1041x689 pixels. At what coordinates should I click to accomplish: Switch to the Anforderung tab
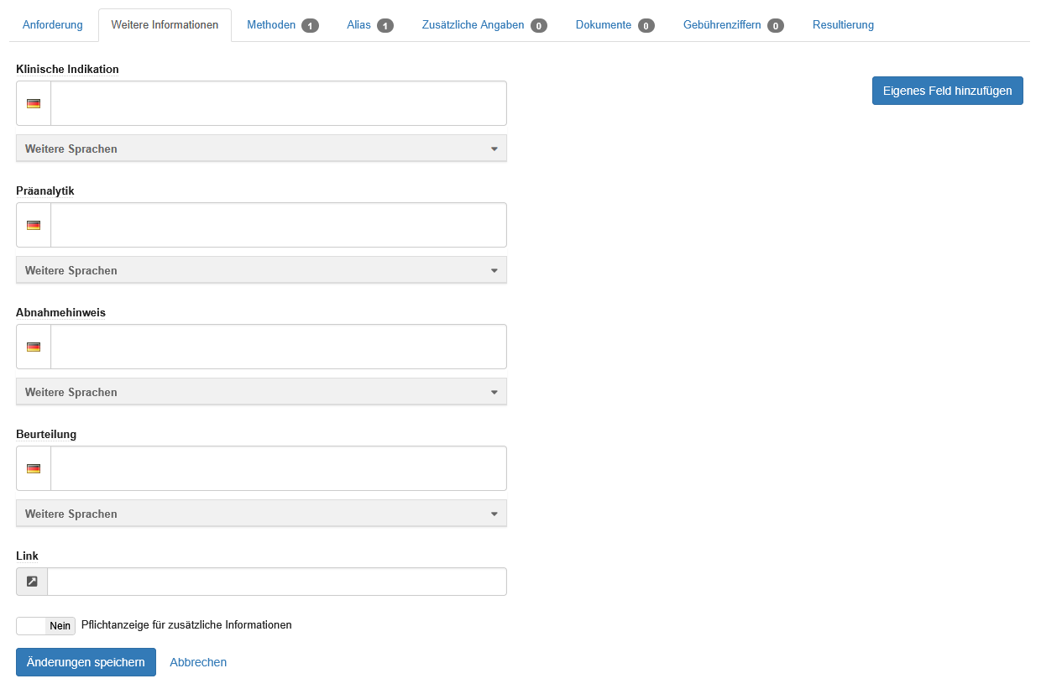[53, 25]
